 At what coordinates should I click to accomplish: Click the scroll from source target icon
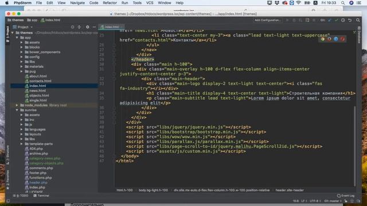(x=73, y=27)
